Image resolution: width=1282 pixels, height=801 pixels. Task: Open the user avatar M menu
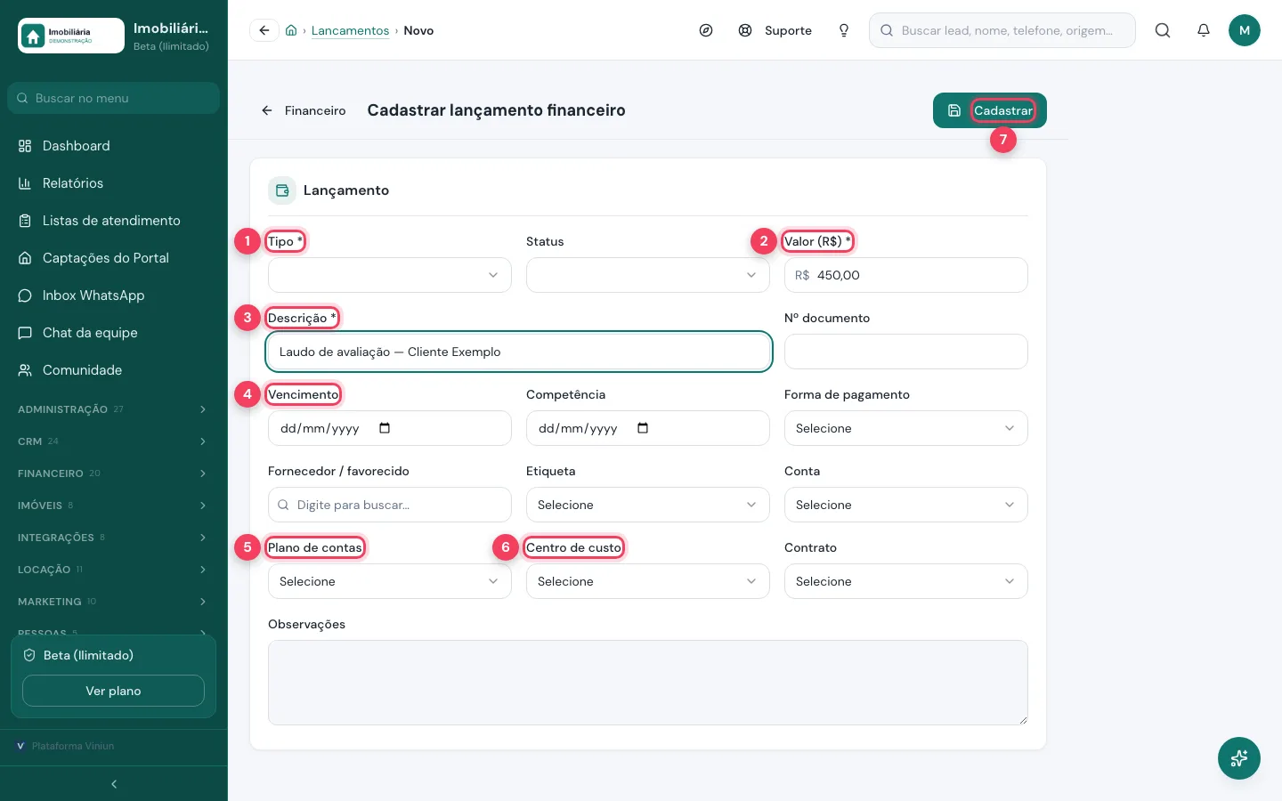pyautogui.click(x=1245, y=30)
